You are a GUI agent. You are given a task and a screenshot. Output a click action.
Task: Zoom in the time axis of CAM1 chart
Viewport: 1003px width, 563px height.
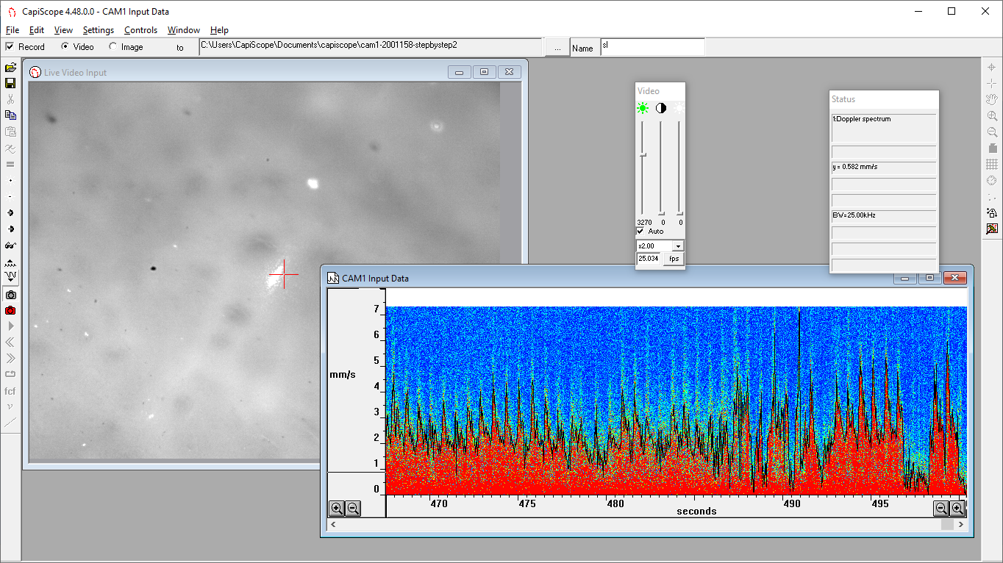(957, 508)
